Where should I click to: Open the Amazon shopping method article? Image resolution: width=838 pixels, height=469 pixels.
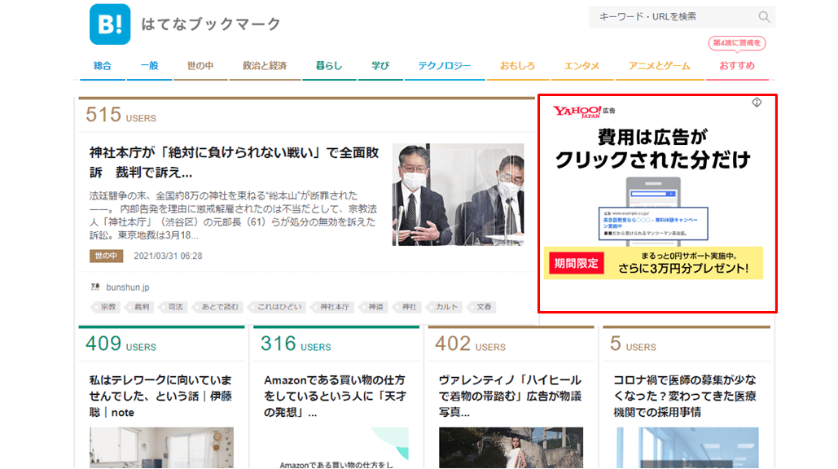coord(335,396)
